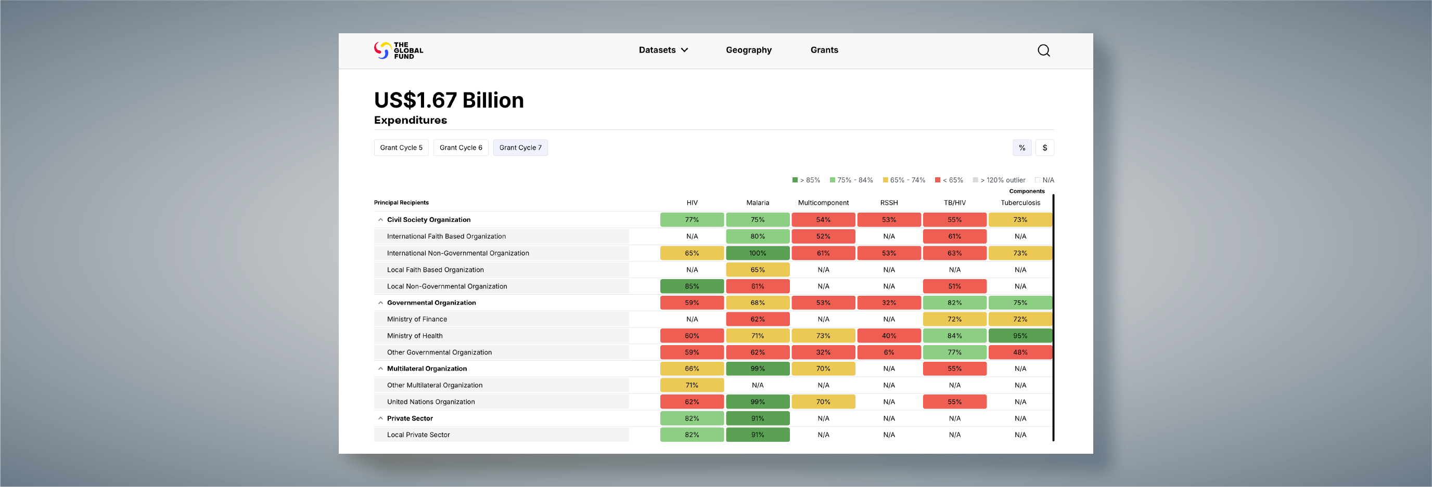Viewport: 1432px width, 487px height.
Task: Click the 100% Malaria cell for International NGO
Action: point(757,253)
